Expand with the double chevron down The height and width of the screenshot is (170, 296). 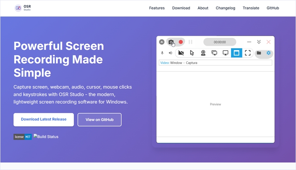click(x=259, y=42)
